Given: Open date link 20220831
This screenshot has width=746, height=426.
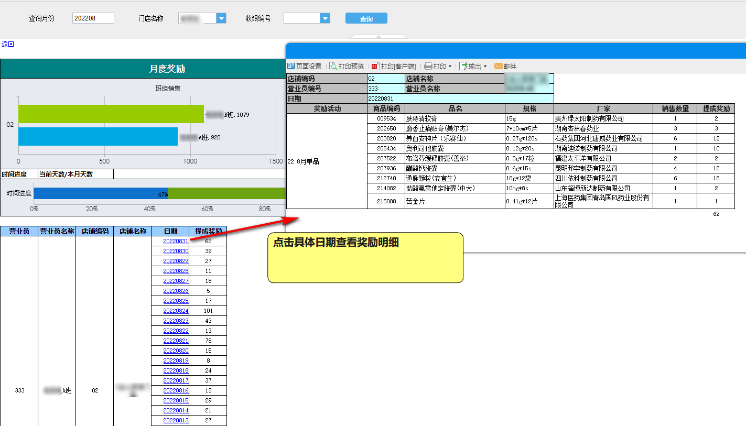Looking at the screenshot, I should pos(176,241).
